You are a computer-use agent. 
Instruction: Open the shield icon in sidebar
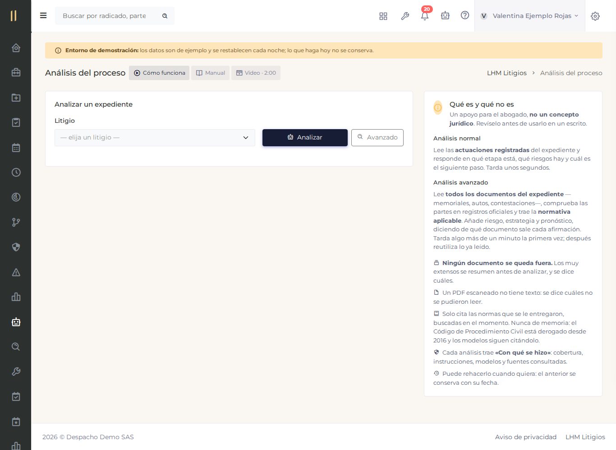[x=16, y=247]
